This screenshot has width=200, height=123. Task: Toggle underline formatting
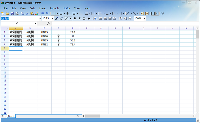coord(84,19)
